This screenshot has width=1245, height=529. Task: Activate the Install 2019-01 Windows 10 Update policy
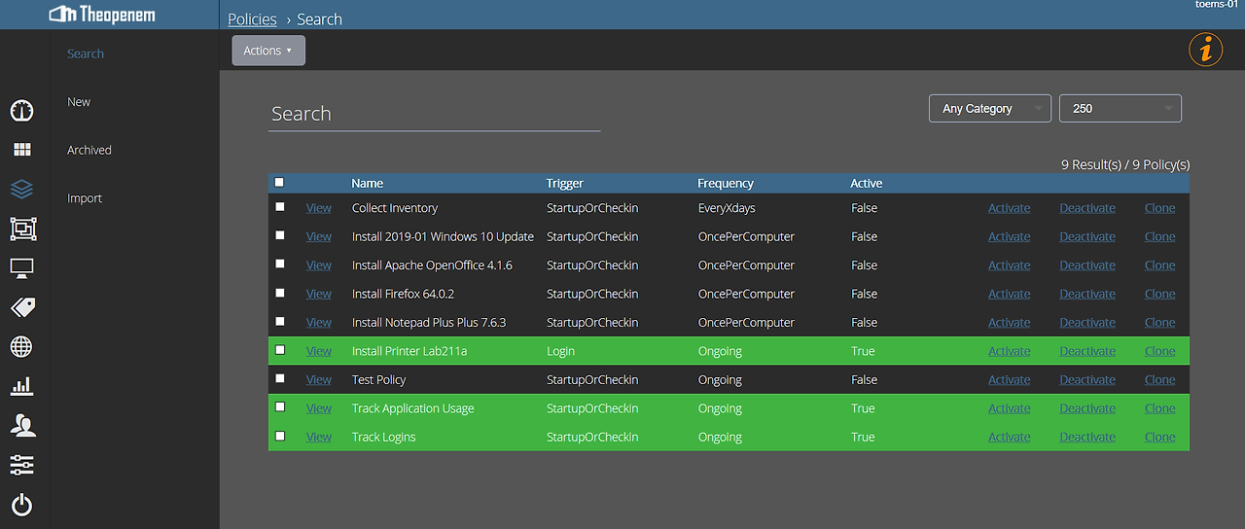1010,236
